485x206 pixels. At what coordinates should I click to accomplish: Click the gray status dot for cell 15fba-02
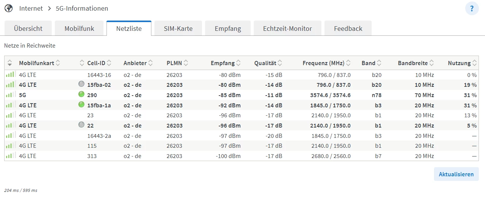click(x=81, y=84)
